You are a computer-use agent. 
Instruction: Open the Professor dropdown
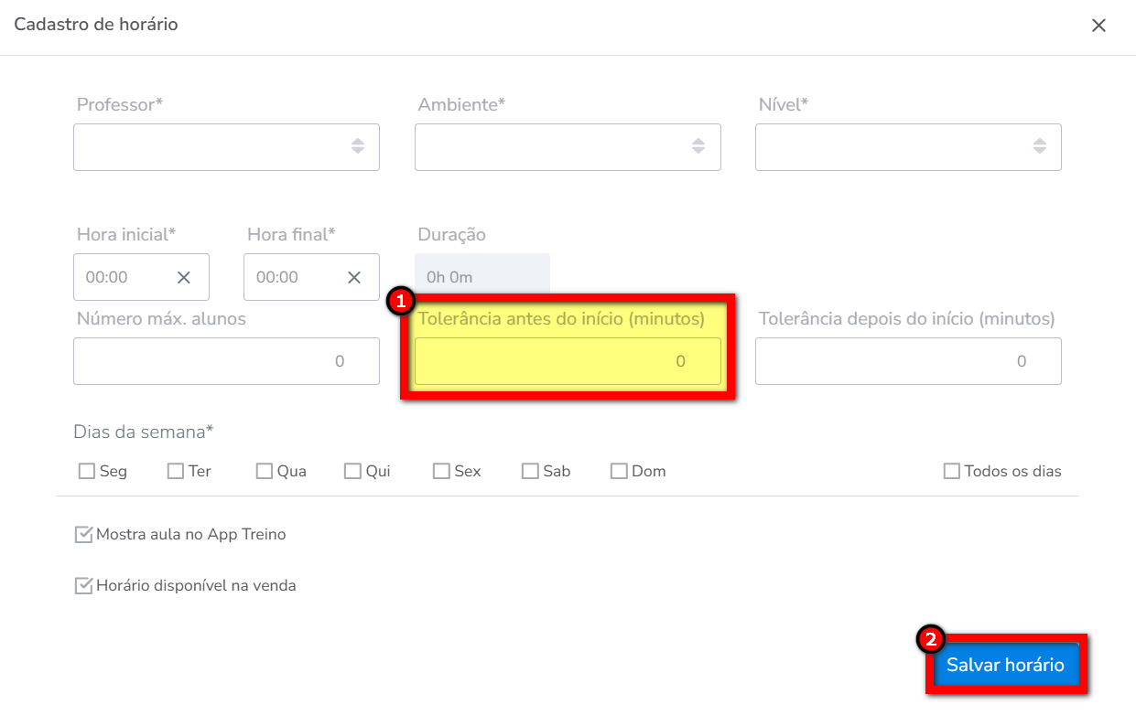[x=226, y=146]
